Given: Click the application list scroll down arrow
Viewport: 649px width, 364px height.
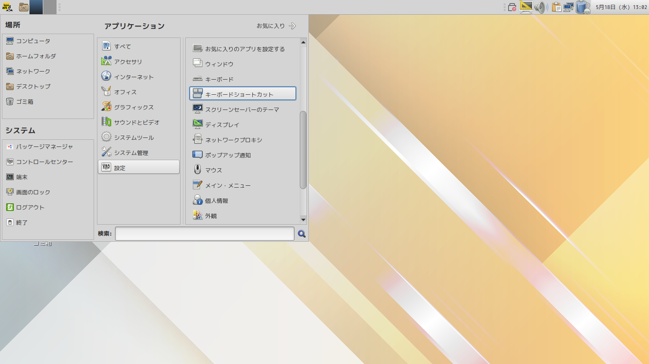Looking at the screenshot, I should [303, 219].
